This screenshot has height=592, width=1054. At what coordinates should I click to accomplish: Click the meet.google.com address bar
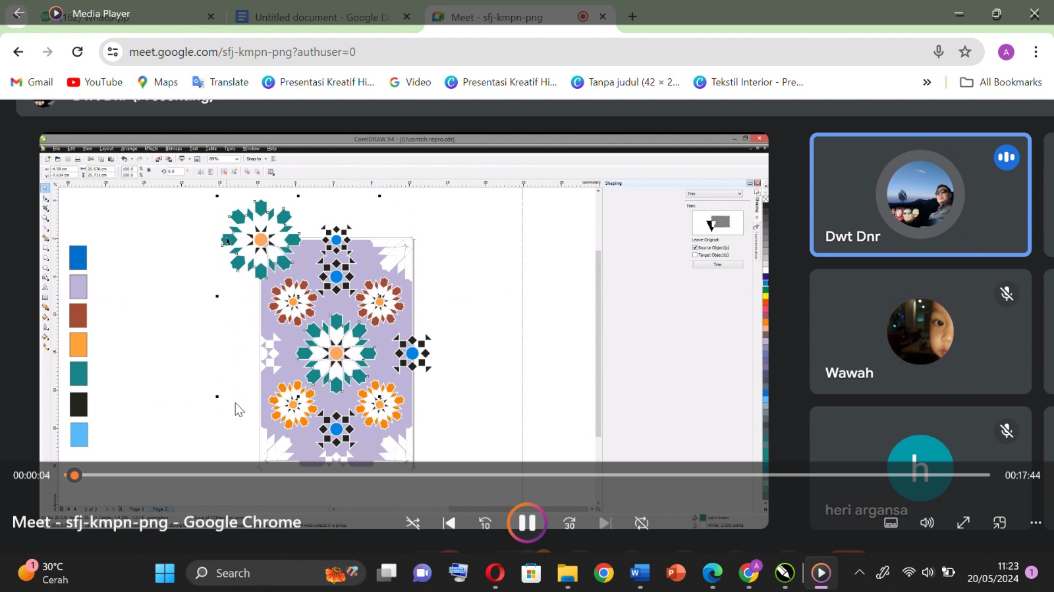coord(514,52)
